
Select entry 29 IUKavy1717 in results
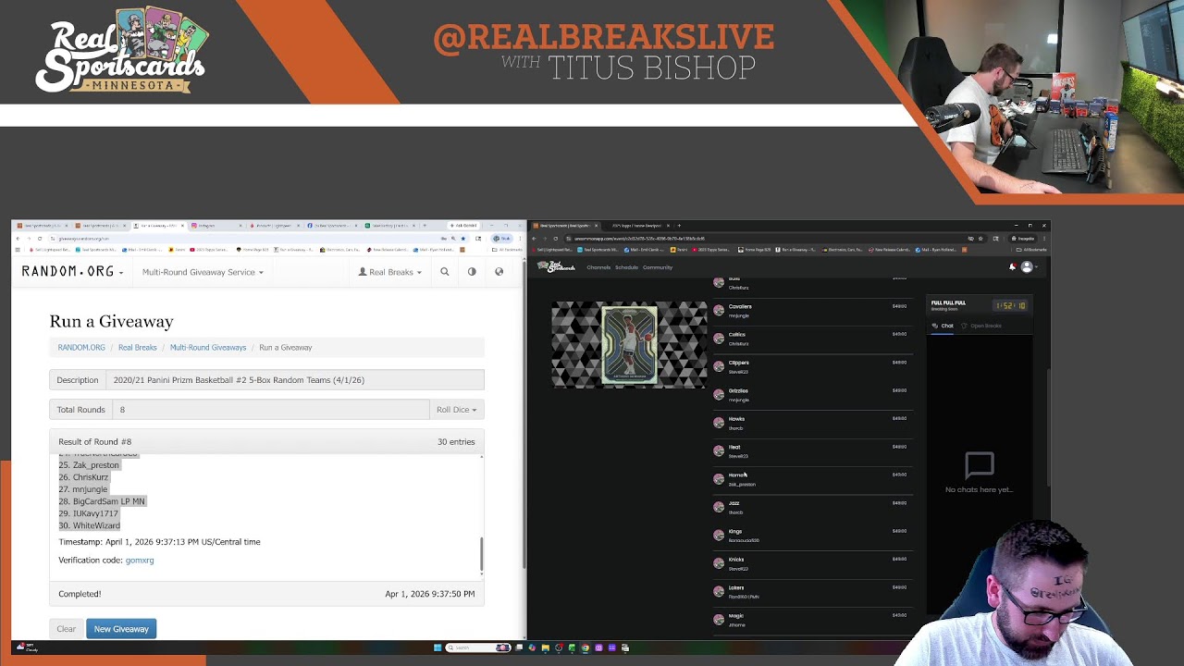pos(88,513)
